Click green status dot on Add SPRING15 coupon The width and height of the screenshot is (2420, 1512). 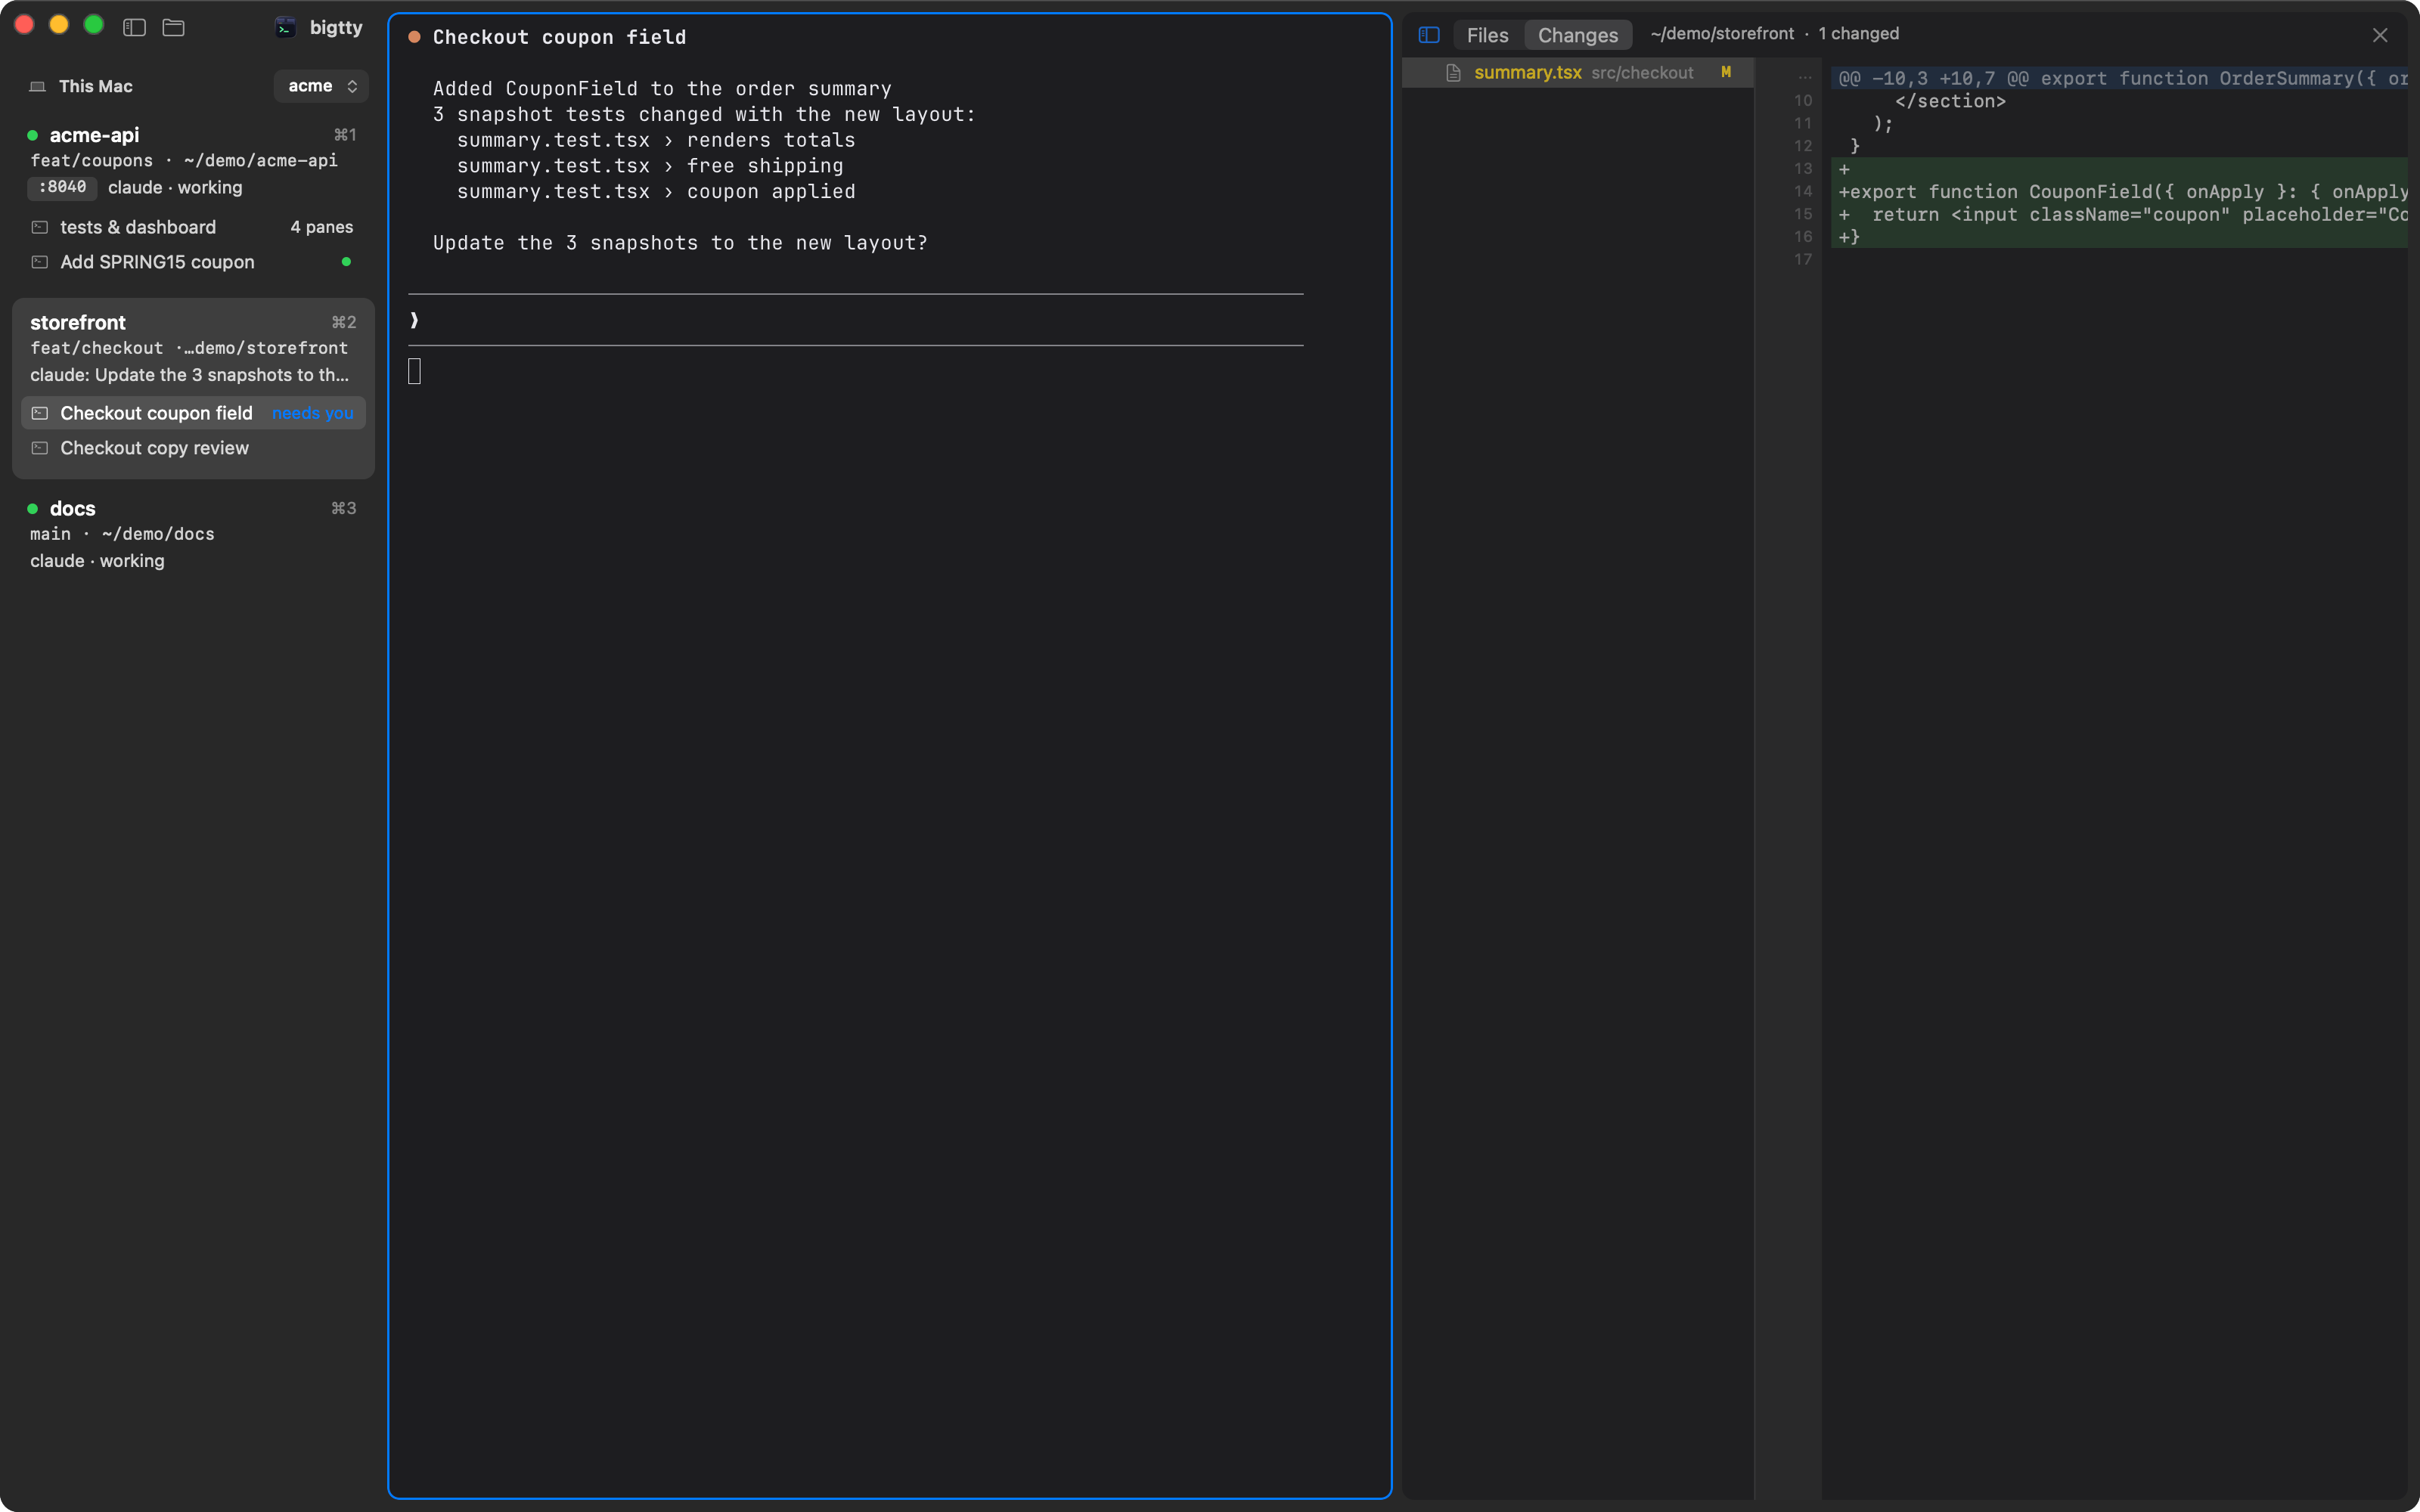(346, 262)
